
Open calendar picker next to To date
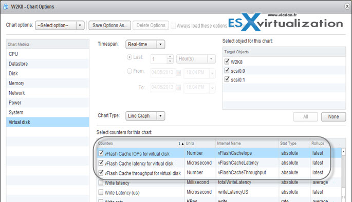178,88
